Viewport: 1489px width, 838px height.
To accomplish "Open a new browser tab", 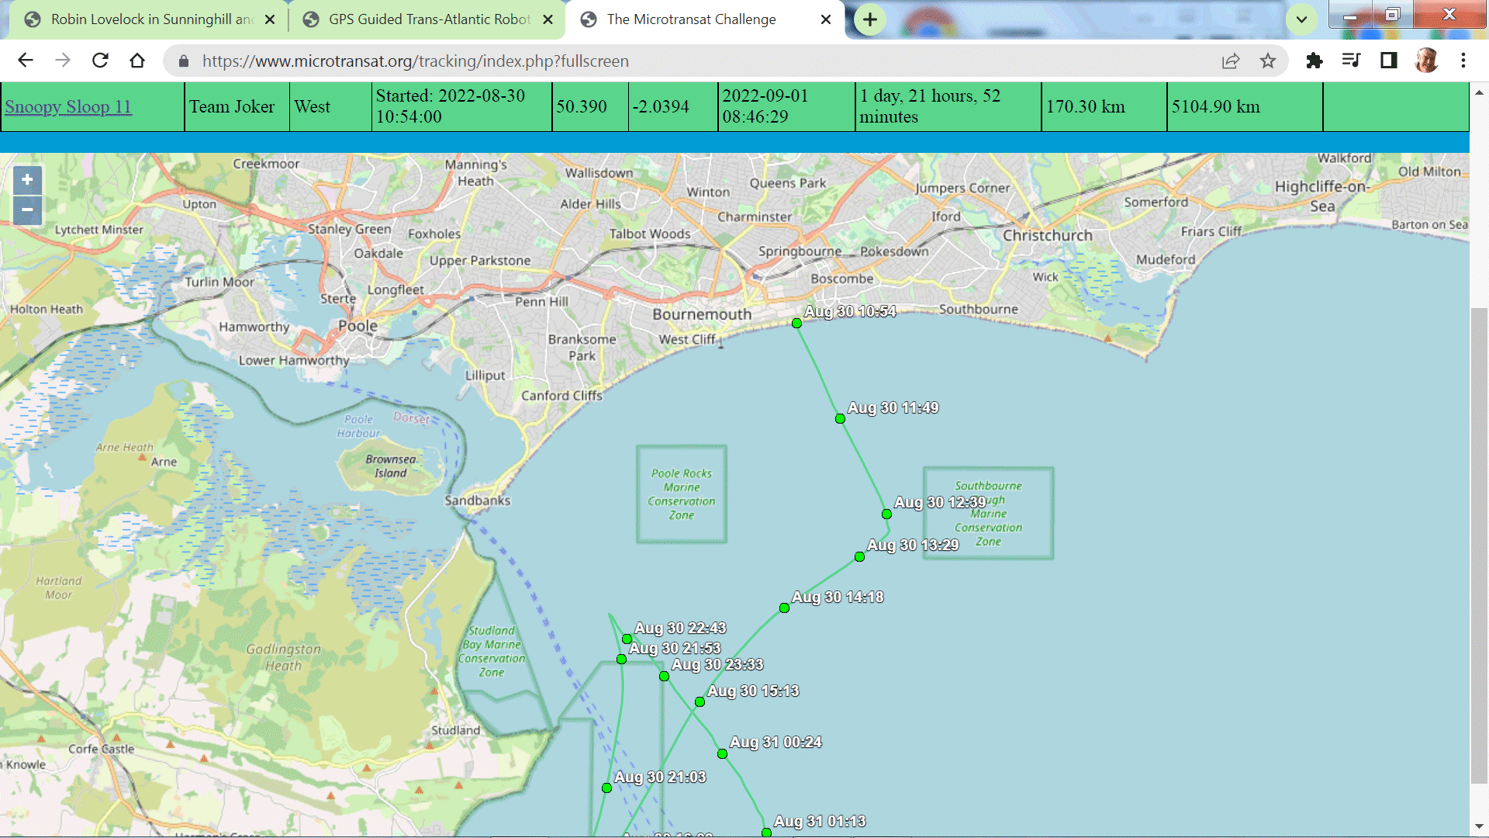I will (x=870, y=19).
